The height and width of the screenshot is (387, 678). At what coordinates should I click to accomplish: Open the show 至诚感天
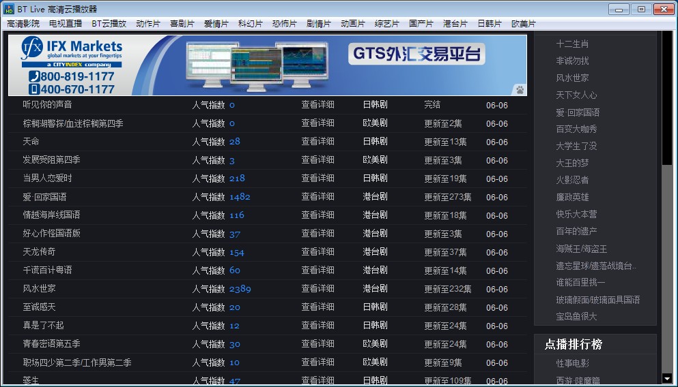(x=39, y=307)
